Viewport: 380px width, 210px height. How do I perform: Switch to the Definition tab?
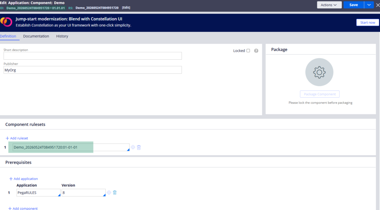(8, 36)
